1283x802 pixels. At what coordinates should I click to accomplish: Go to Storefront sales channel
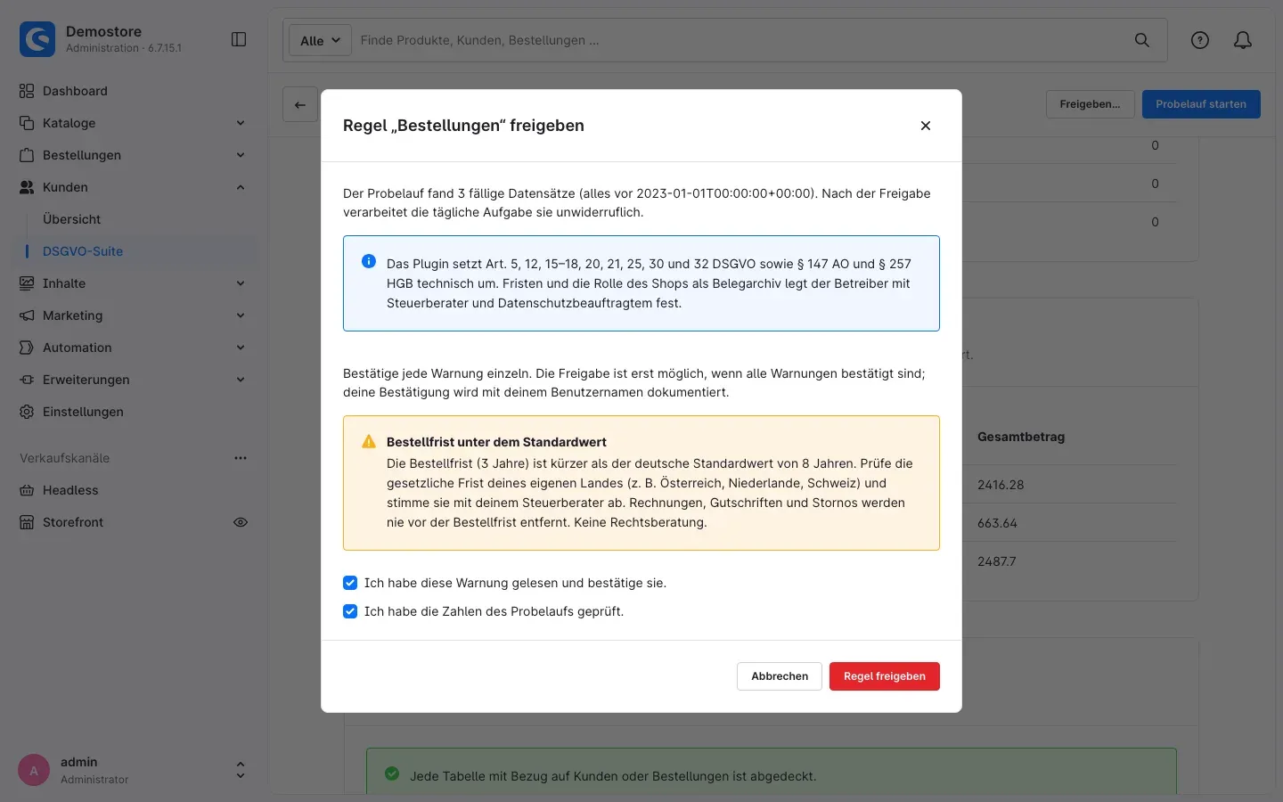click(73, 522)
